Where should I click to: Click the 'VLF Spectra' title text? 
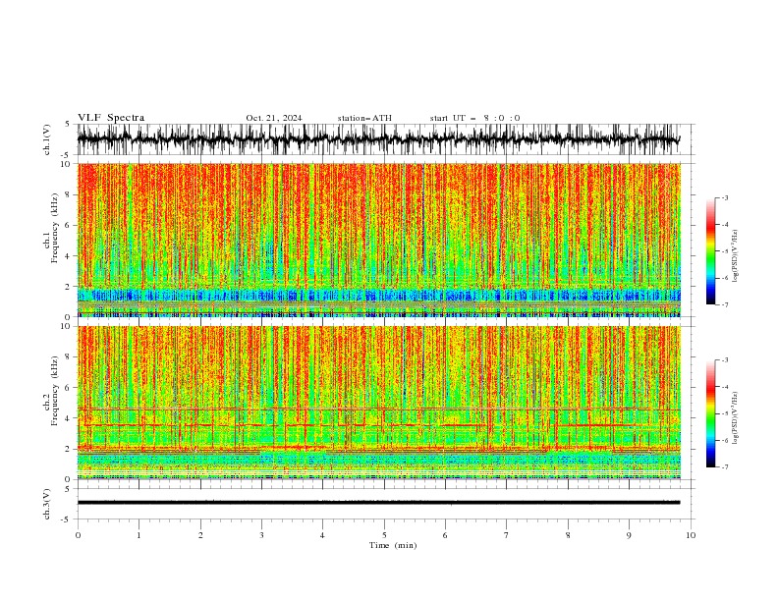tap(111, 118)
